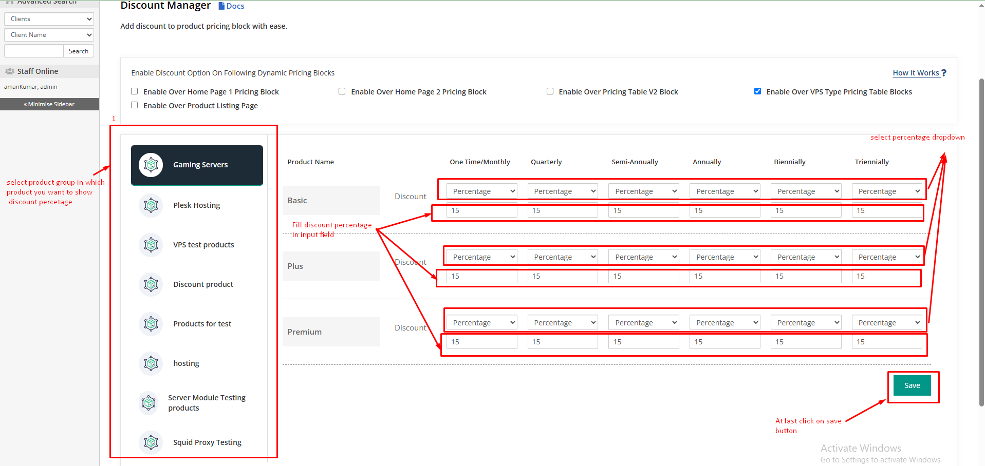Viewport: 985px width, 466px height.
Task: Click the Discount product group icon
Action: coord(151,284)
